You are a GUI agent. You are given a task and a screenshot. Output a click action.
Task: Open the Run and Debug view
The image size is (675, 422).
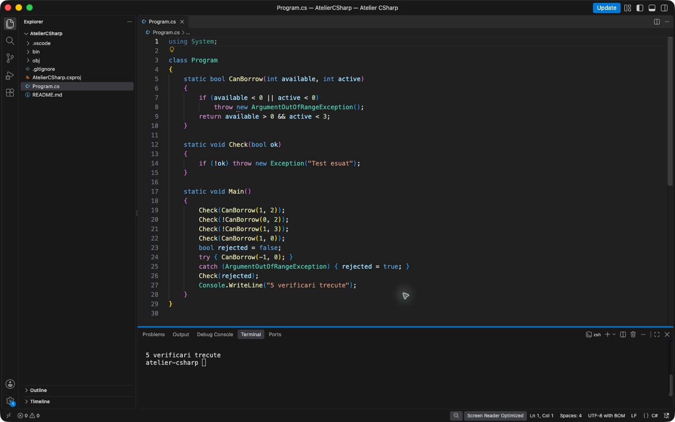pyautogui.click(x=10, y=75)
